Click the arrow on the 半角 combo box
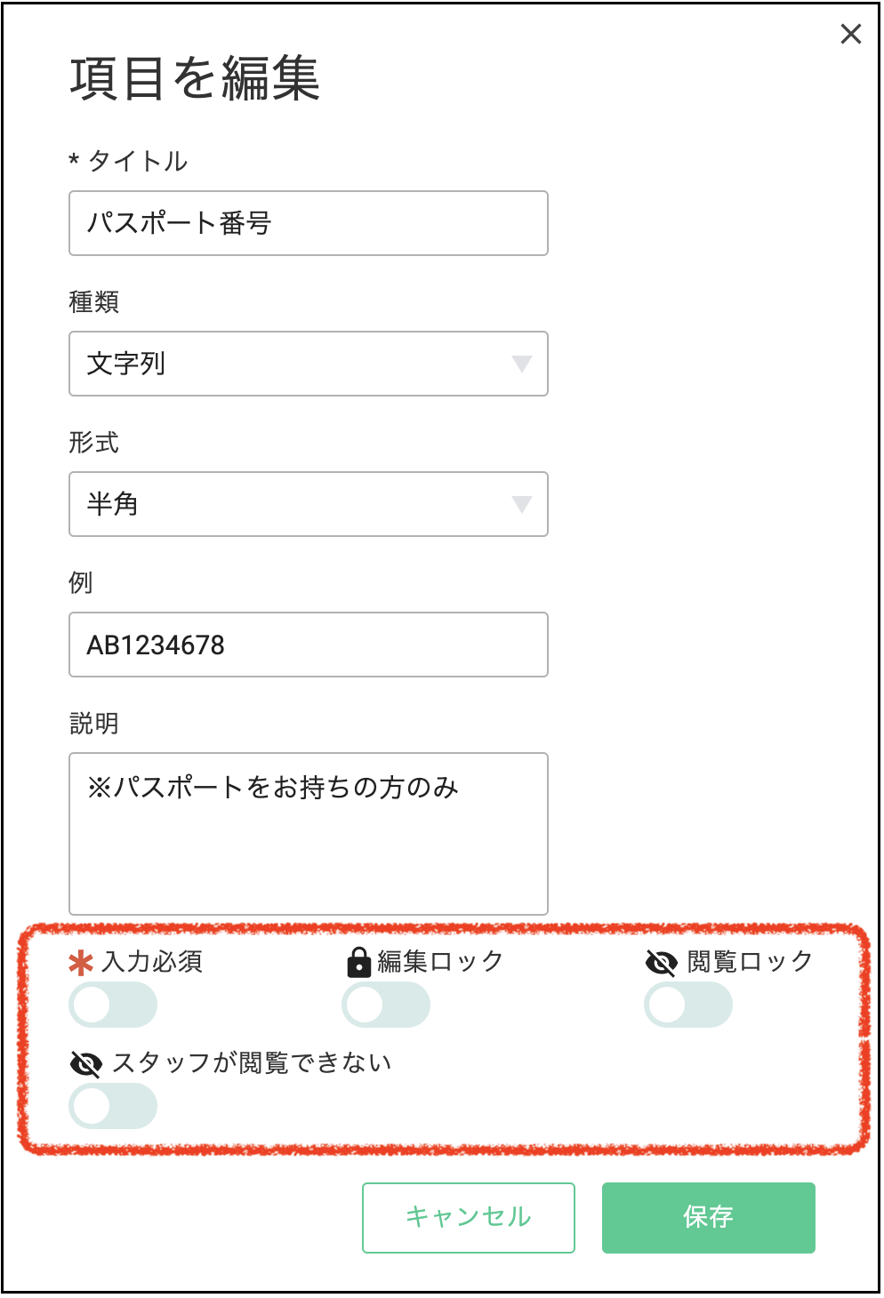The width and height of the screenshot is (884, 1298). pyautogui.click(x=522, y=504)
